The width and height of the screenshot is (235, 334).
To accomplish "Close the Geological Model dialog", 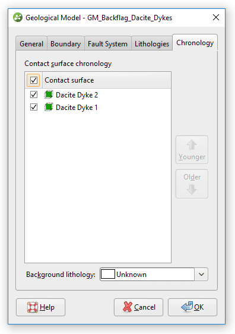I will (x=216, y=17).
